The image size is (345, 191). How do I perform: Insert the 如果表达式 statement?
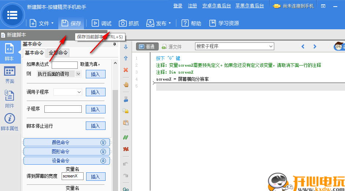coord(95,74)
